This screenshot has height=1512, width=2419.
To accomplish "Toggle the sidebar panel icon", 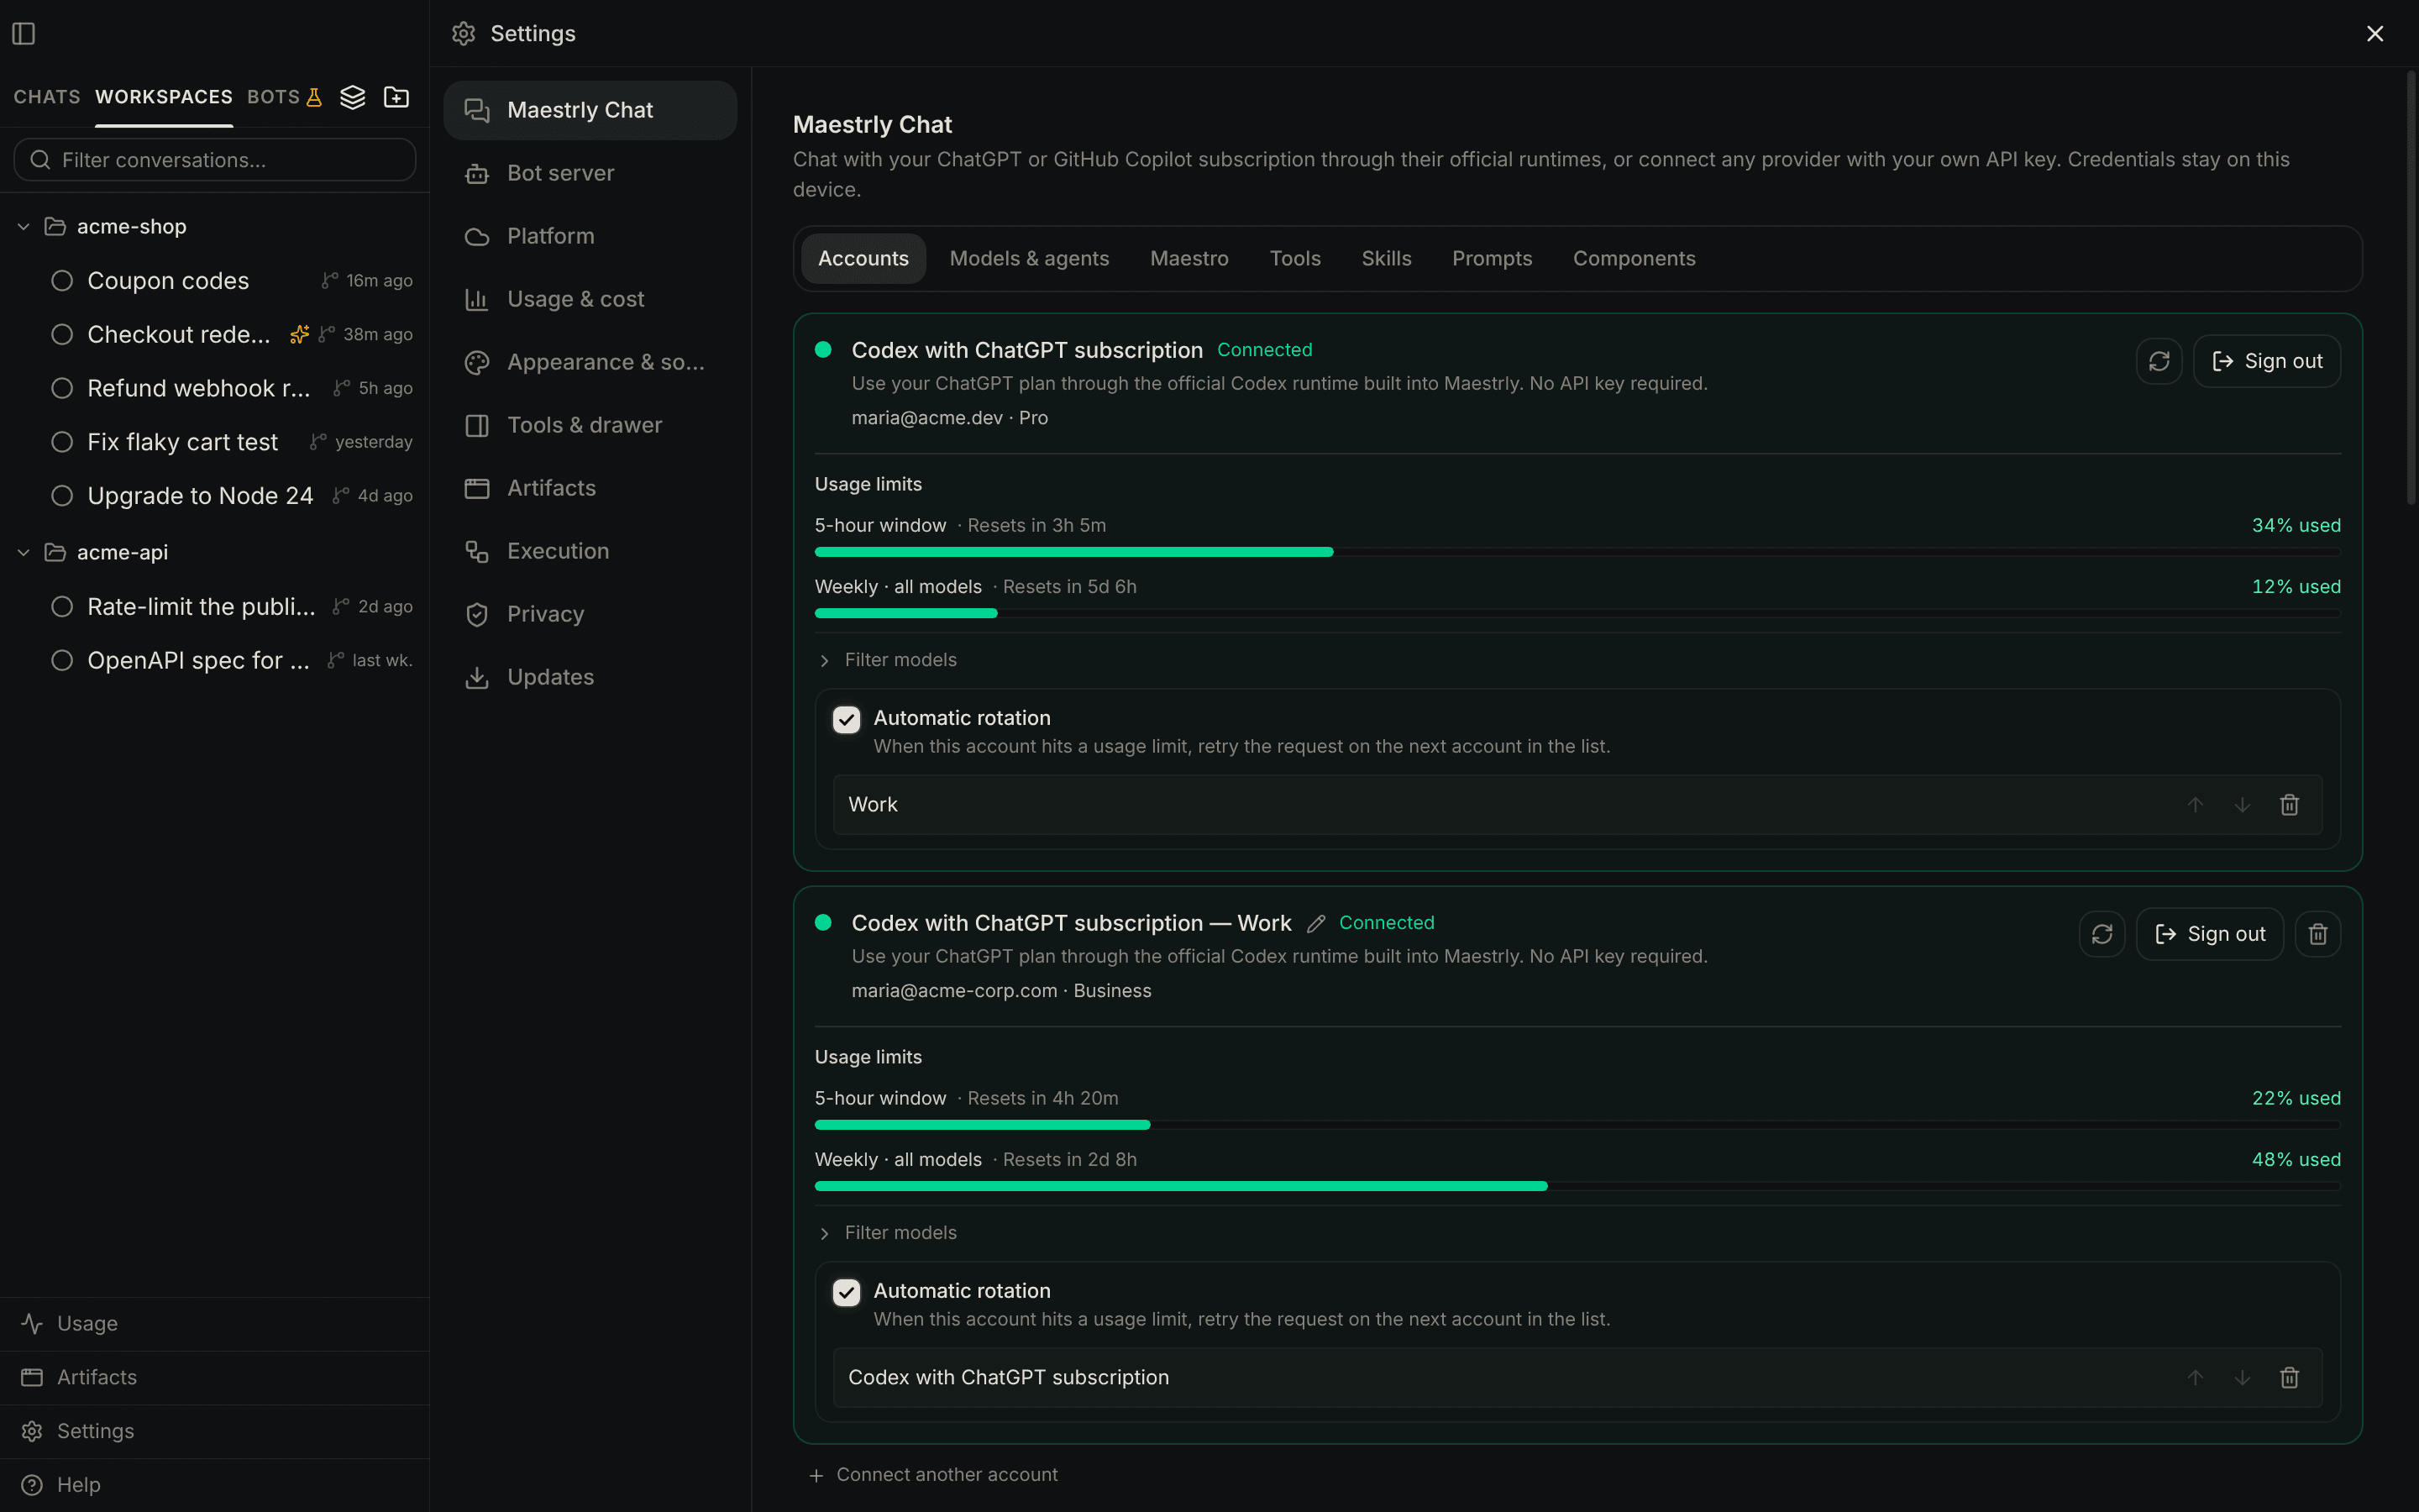I will point(24,34).
